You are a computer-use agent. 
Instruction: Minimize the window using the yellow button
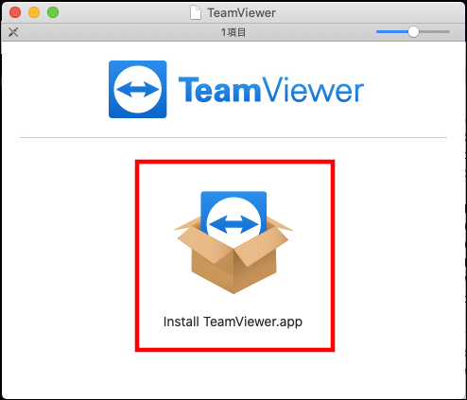pos(34,12)
